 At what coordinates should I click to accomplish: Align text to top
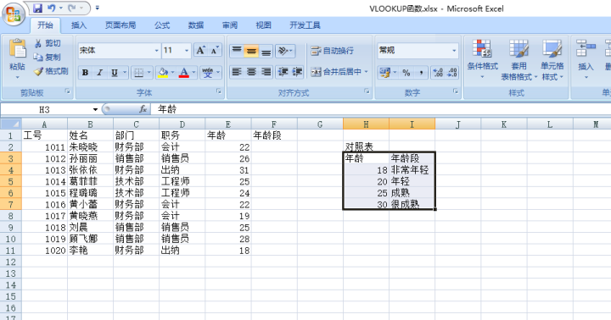[237, 51]
